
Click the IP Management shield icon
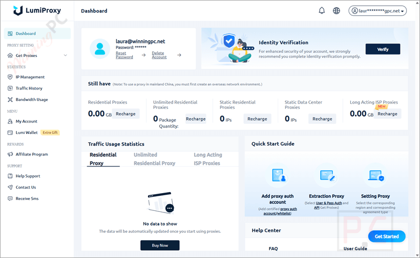click(10, 77)
